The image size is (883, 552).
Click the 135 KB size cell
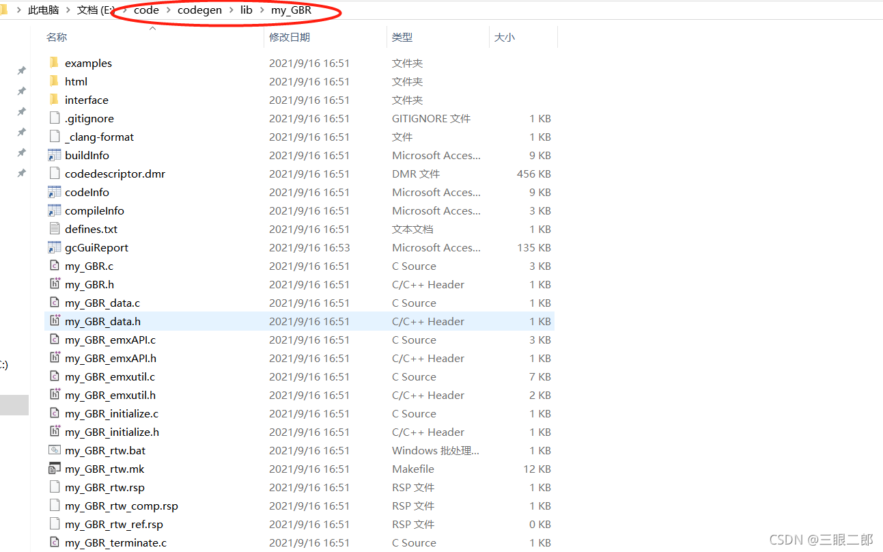[x=534, y=247]
